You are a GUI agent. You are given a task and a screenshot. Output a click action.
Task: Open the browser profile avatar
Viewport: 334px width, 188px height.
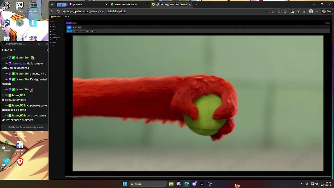311,11
